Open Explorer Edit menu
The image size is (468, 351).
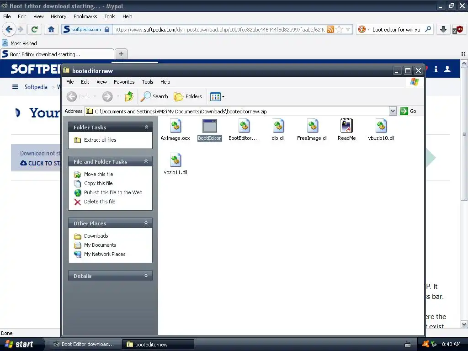(85, 82)
